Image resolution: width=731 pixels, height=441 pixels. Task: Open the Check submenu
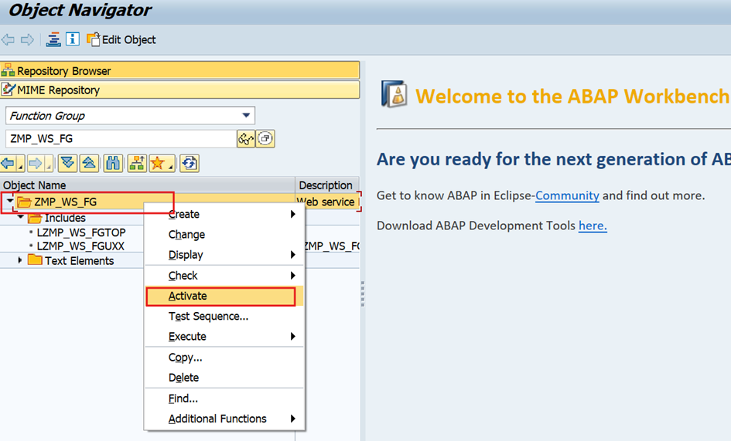224,275
